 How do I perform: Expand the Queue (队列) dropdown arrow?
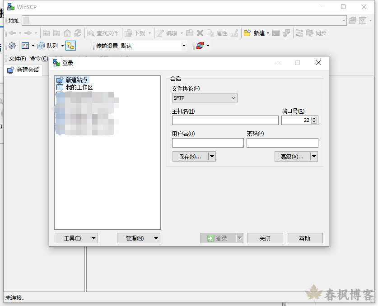pos(62,46)
